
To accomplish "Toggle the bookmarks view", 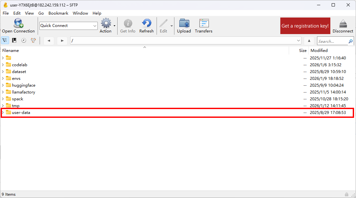I will point(14,41).
